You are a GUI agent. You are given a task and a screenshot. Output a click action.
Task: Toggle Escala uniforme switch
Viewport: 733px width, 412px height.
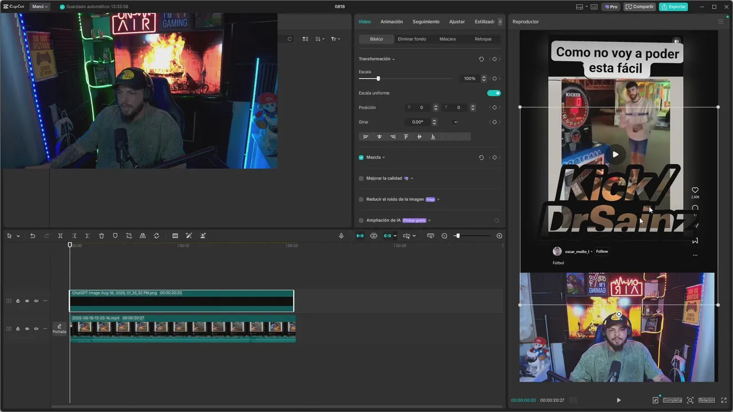point(494,93)
